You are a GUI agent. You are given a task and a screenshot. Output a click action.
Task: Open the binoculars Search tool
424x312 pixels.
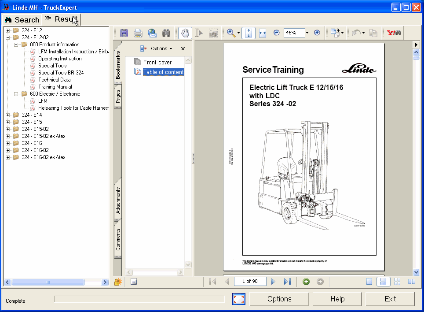pyautogui.click(x=166, y=33)
